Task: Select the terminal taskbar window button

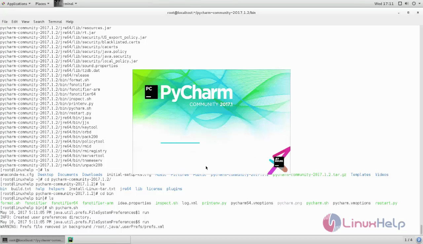Action: [x=32, y=240]
